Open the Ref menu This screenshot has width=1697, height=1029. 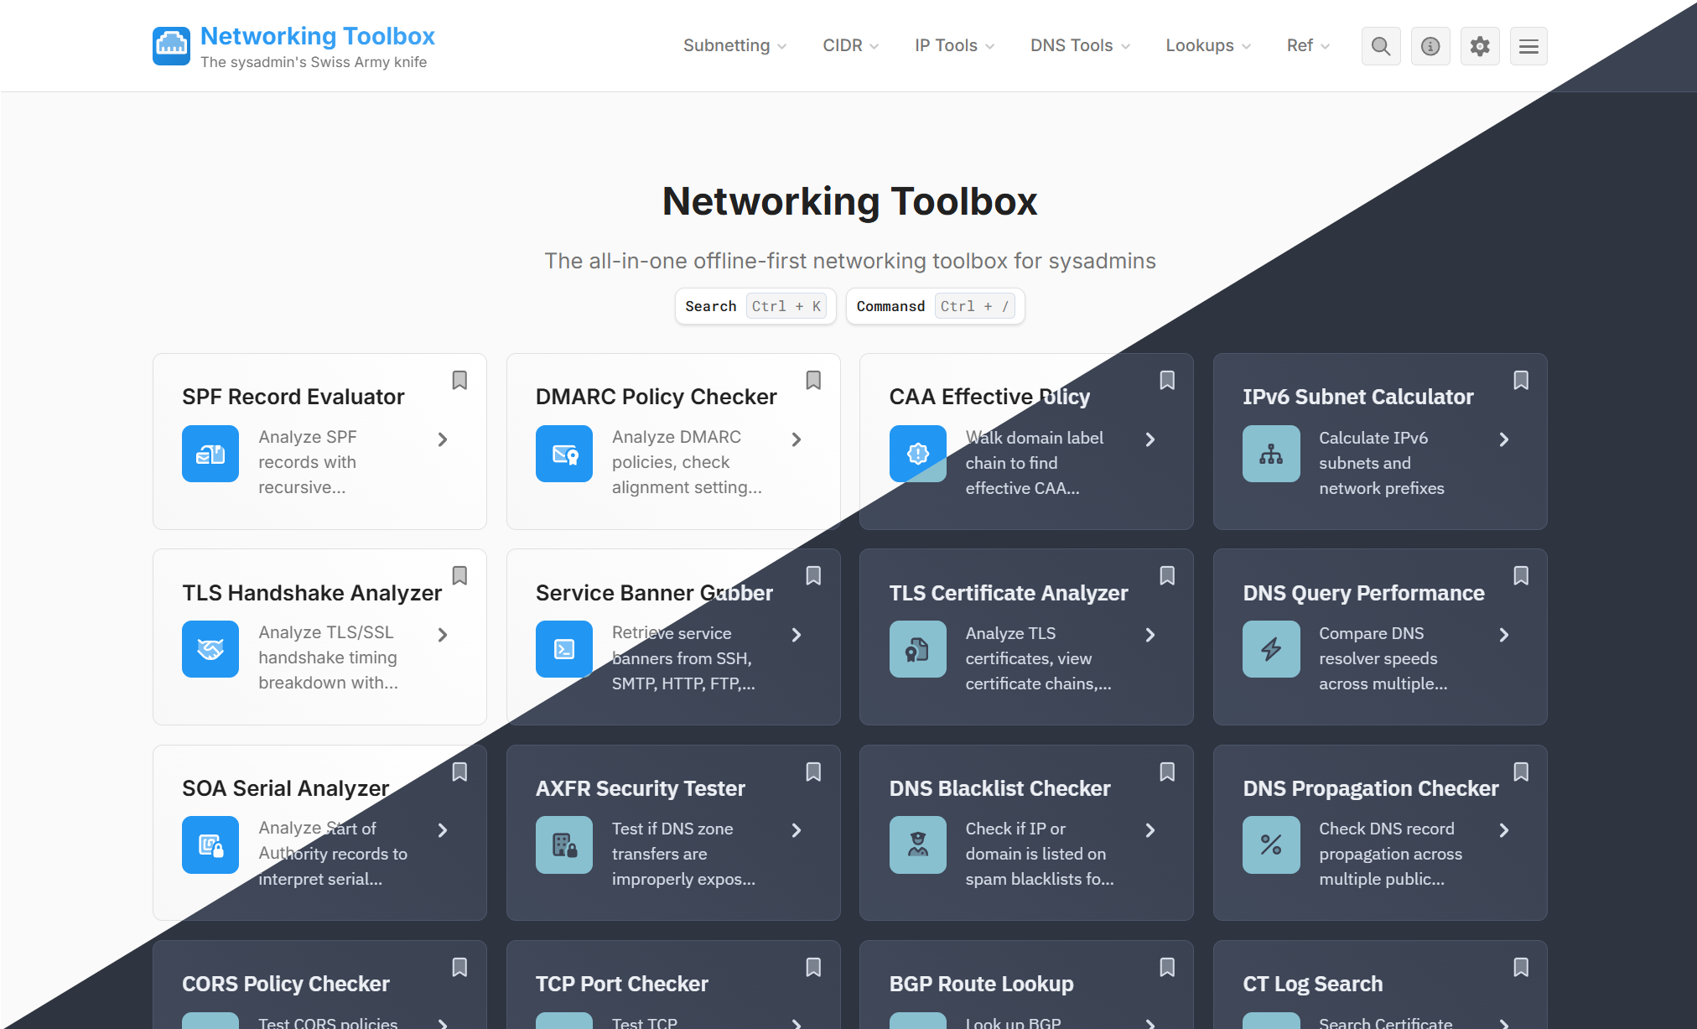point(1305,46)
